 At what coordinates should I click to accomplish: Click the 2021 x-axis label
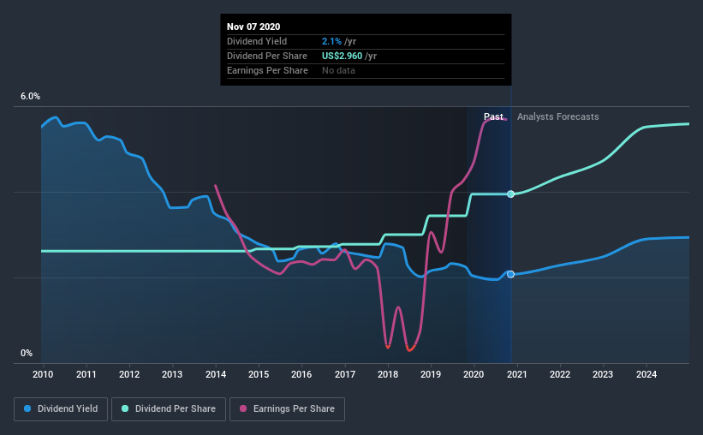pos(517,374)
